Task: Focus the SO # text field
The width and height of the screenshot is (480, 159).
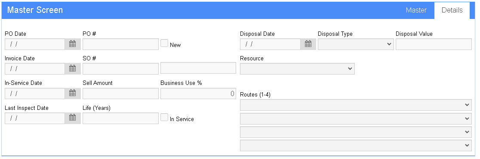Action: 120,69
